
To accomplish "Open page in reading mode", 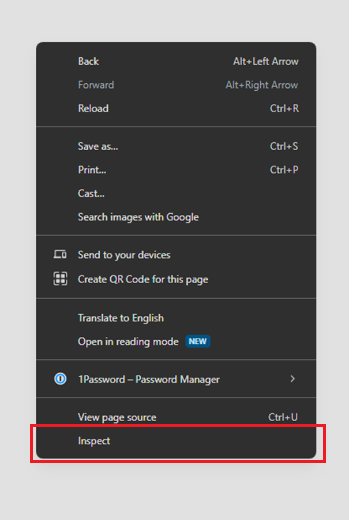I will point(176,341).
